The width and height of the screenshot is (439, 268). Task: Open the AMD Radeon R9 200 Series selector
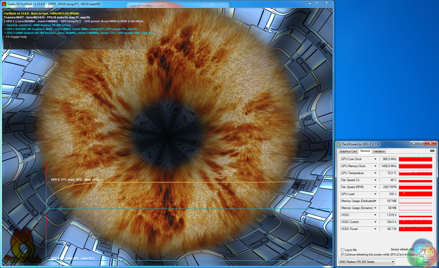[x=366, y=262]
